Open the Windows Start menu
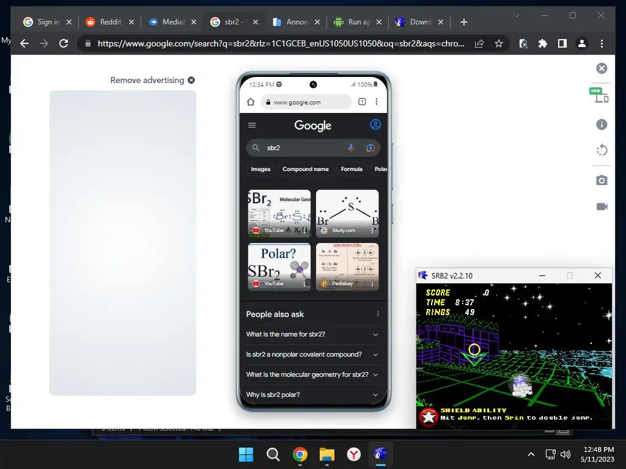 (246, 454)
